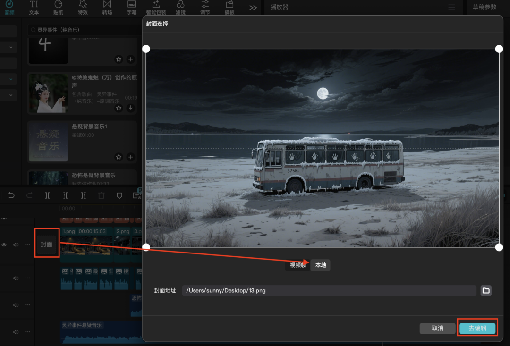
Task: Click the 去编辑 button
Action: pyautogui.click(x=477, y=328)
